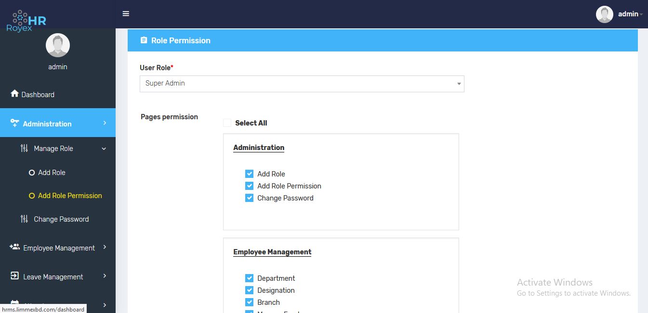Click Role Permission header title

[x=181, y=40]
